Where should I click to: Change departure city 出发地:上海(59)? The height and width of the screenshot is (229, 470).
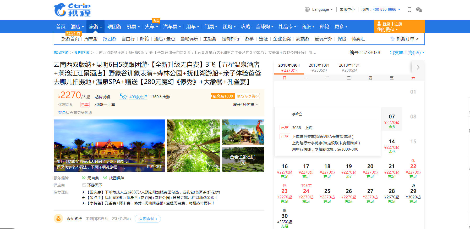407,53
